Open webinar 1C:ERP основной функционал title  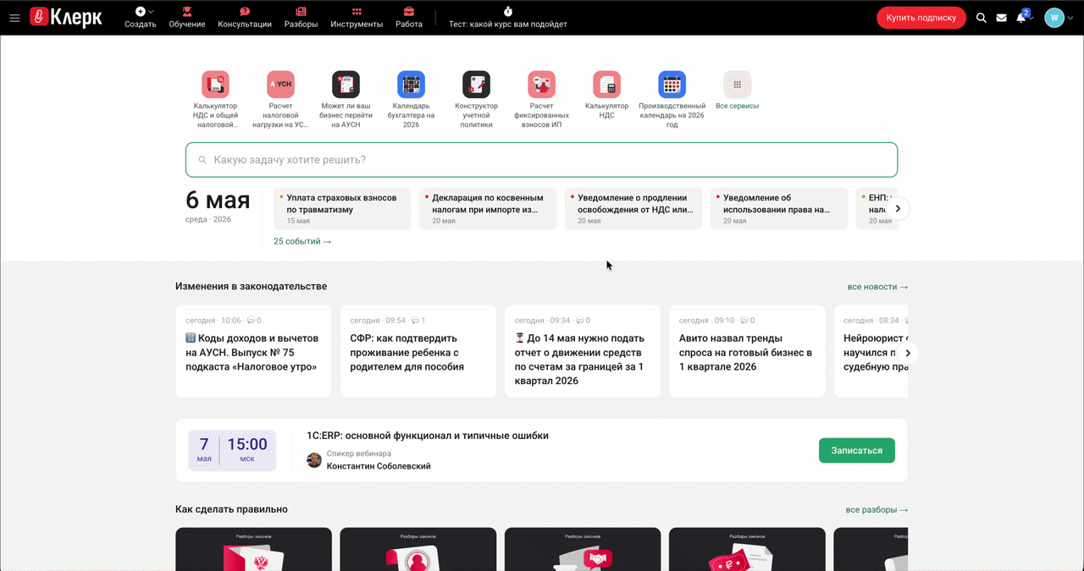(428, 436)
